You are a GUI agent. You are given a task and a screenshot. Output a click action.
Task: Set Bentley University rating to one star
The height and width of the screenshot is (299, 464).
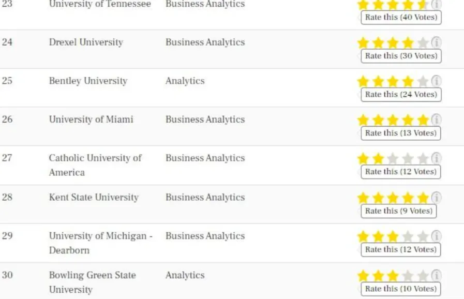click(363, 81)
